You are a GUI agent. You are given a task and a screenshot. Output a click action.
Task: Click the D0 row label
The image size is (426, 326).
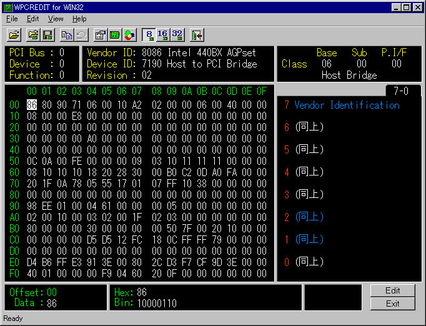[x=14, y=251]
